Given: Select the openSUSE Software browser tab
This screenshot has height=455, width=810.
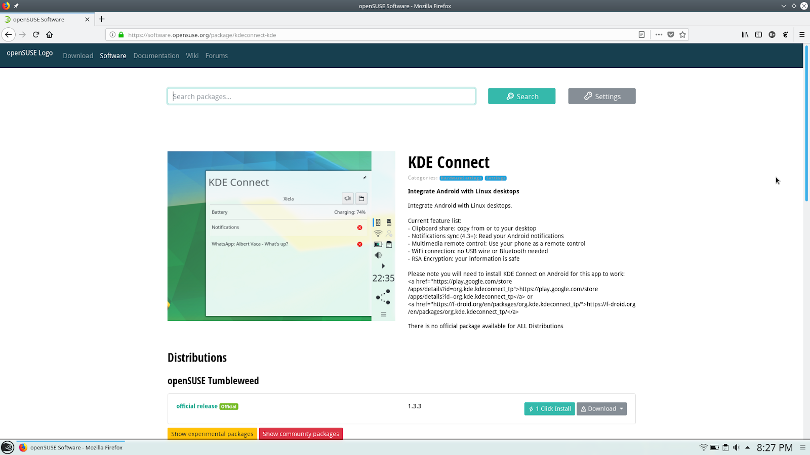Looking at the screenshot, I should [x=47, y=19].
